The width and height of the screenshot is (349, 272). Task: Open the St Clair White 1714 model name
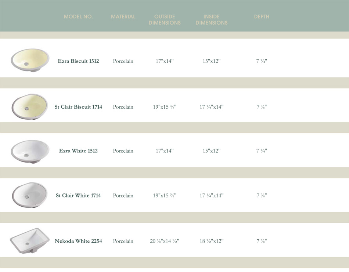tap(78, 196)
